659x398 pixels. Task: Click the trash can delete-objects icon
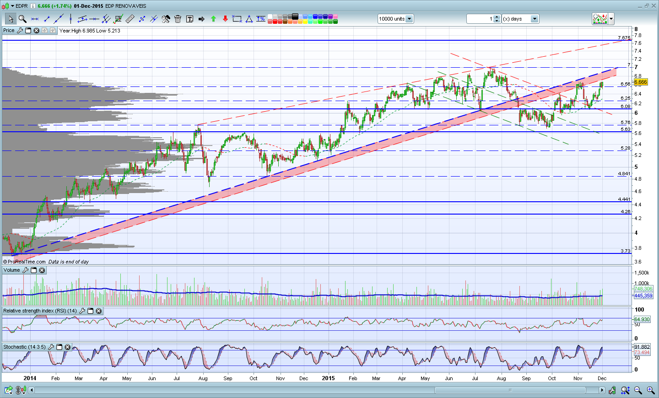click(x=178, y=19)
